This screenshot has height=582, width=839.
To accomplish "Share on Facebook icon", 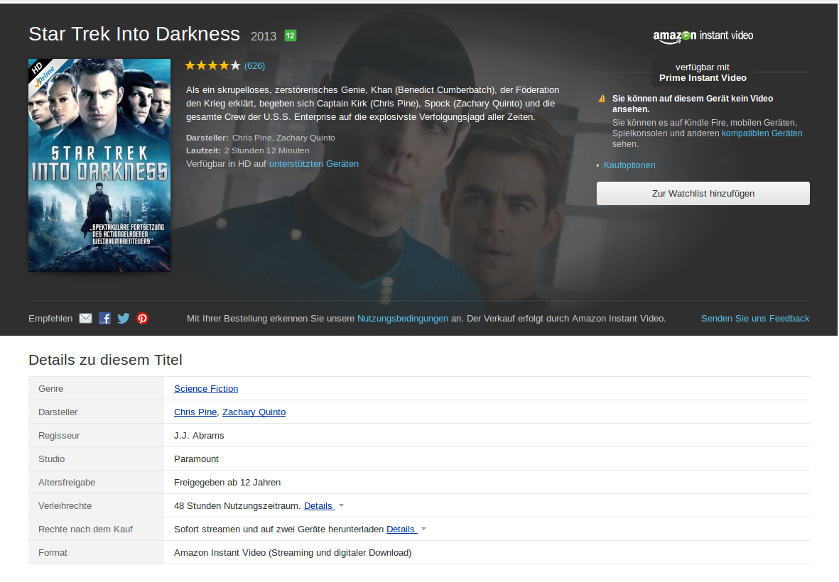I will coord(105,319).
